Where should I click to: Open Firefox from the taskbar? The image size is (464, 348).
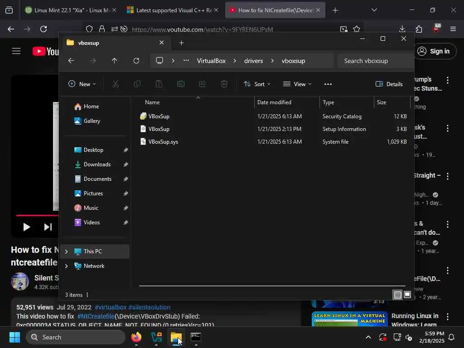coord(136,337)
